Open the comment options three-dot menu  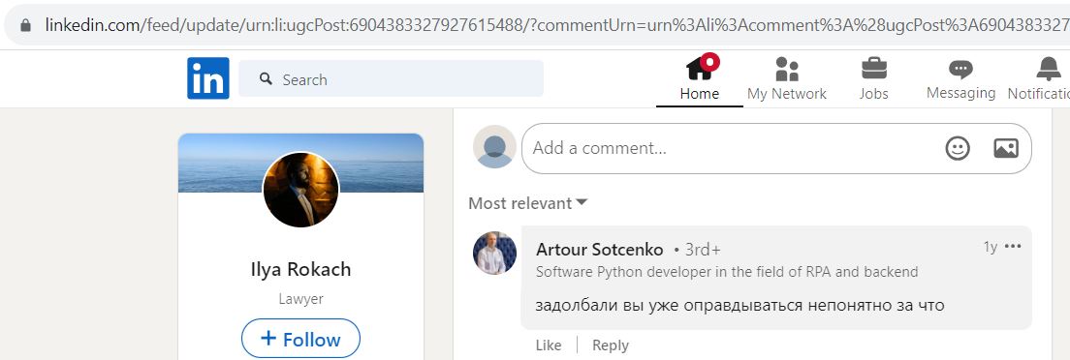point(1014,246)
